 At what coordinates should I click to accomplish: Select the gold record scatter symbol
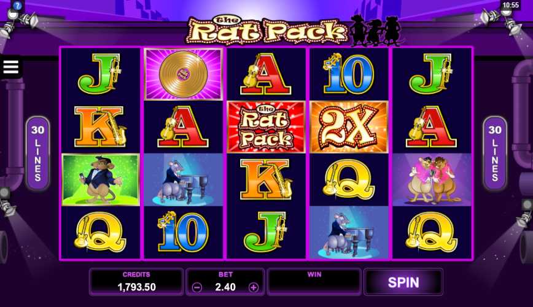click(184, 74)
